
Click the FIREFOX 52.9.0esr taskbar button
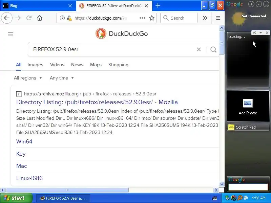click(x=63, y=198)
